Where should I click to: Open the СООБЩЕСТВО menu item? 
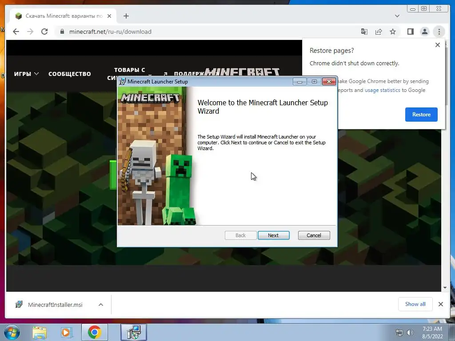coord(70,74)
